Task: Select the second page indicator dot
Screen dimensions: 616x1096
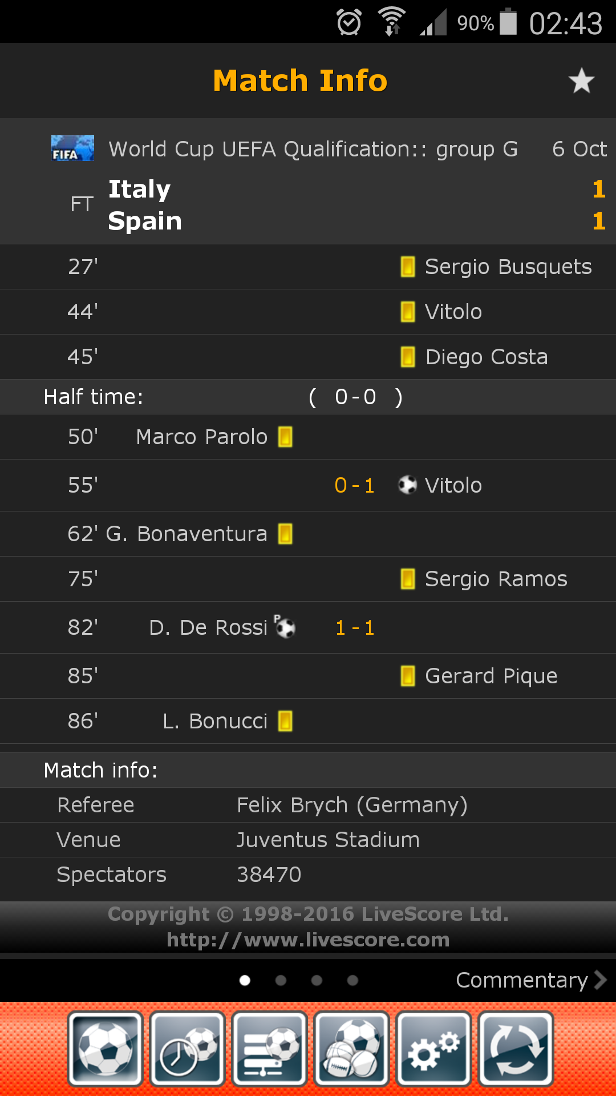Action: coord(281,980)
